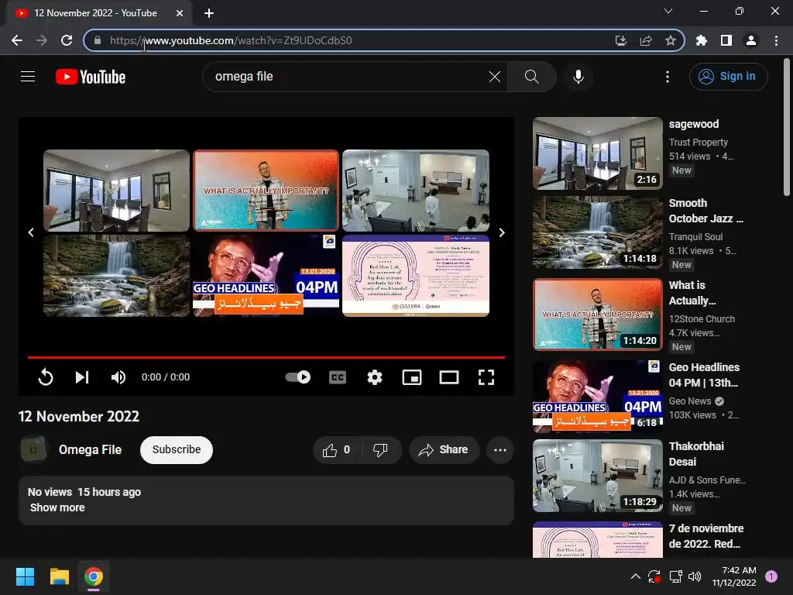Open Windows Start menu
Screen dimensions: 793x595
(x=25, y=576)
